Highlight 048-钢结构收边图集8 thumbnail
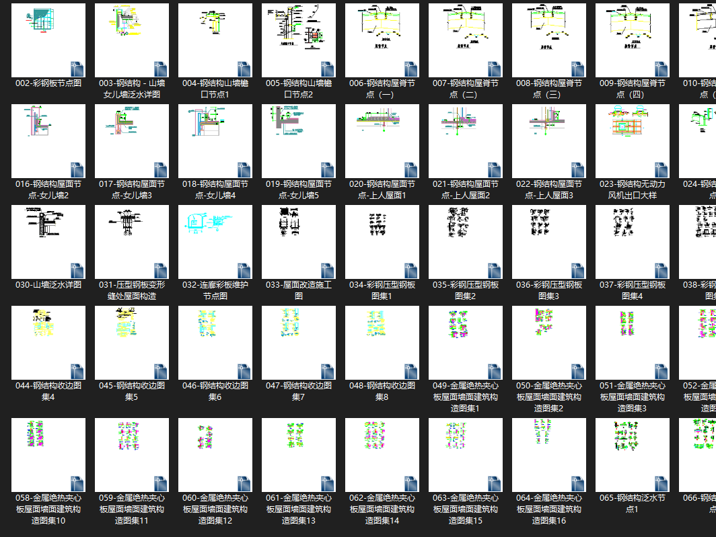Screen dimensions: 716x537 (x=382, y=343)
